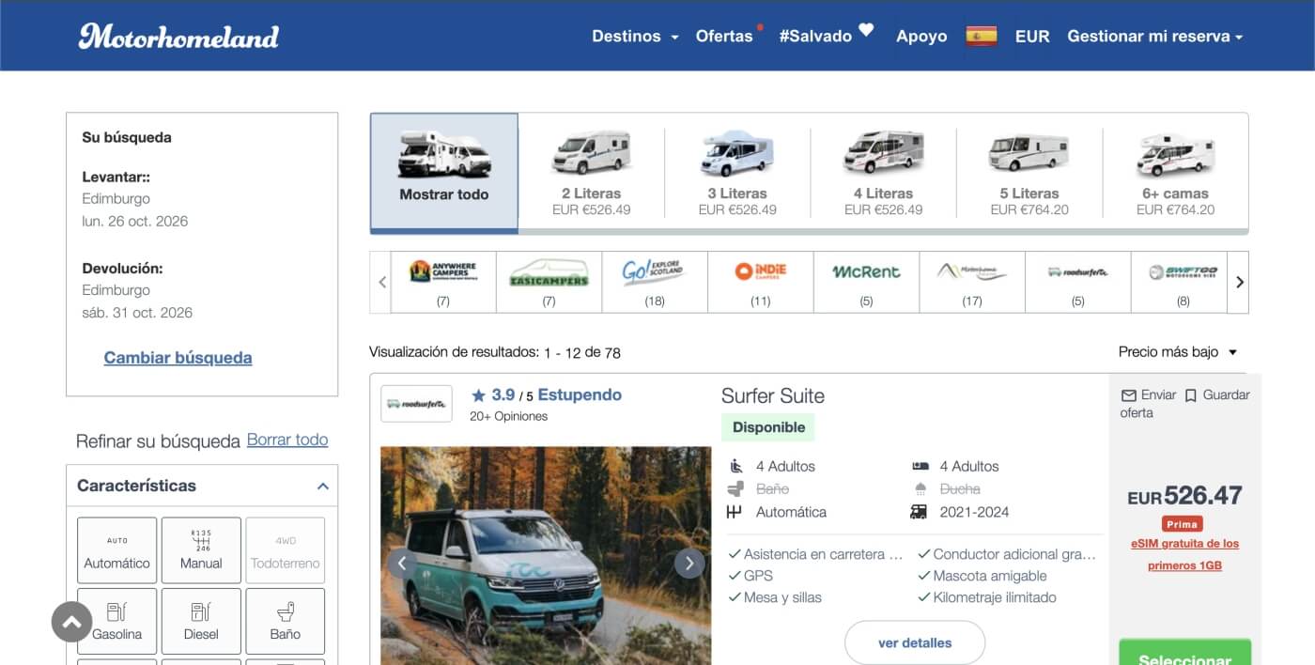Filter by Easicampers supplier logo
The width and height of the screenshot is (1315, 665).
549,272
